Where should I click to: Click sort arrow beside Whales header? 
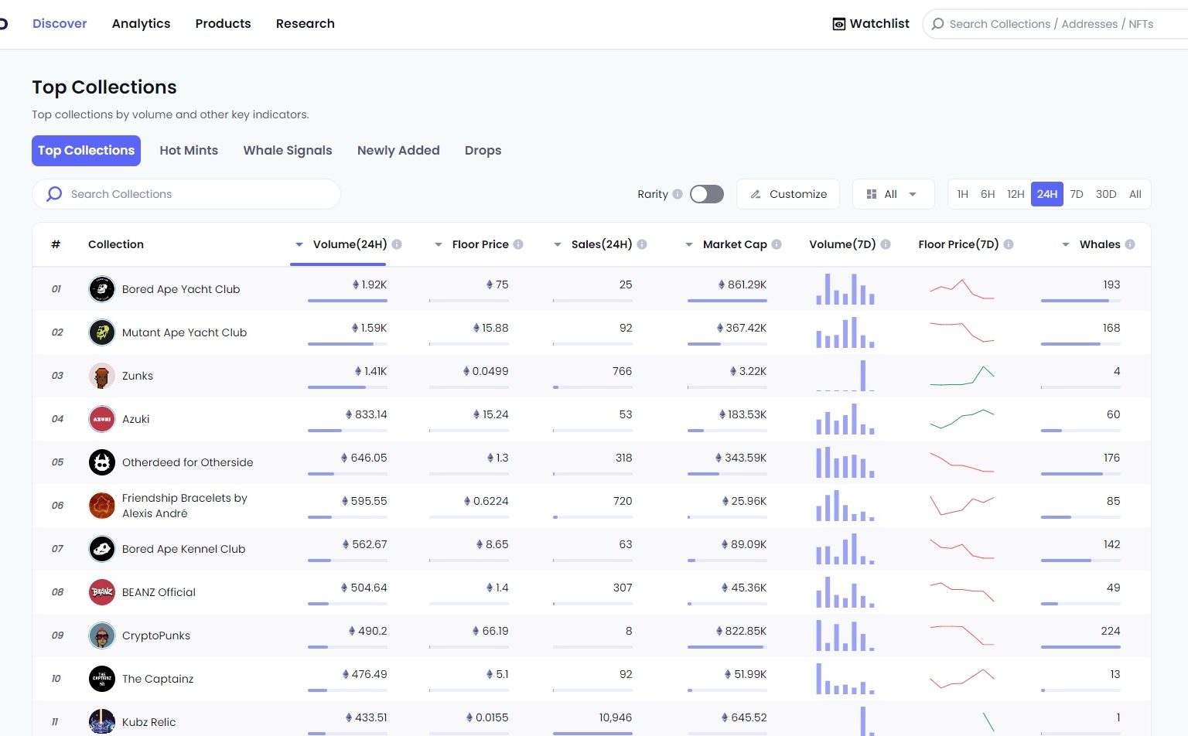[x=1066, y=244]
